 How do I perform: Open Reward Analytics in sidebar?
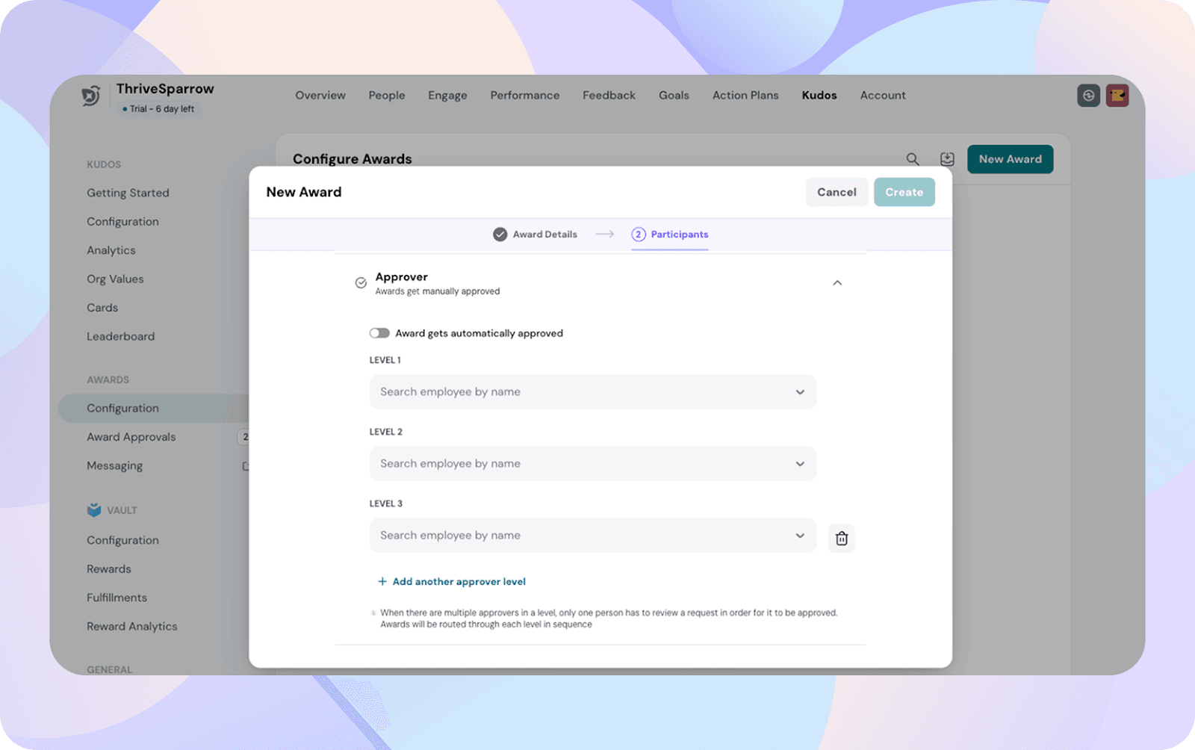(132, 627)
